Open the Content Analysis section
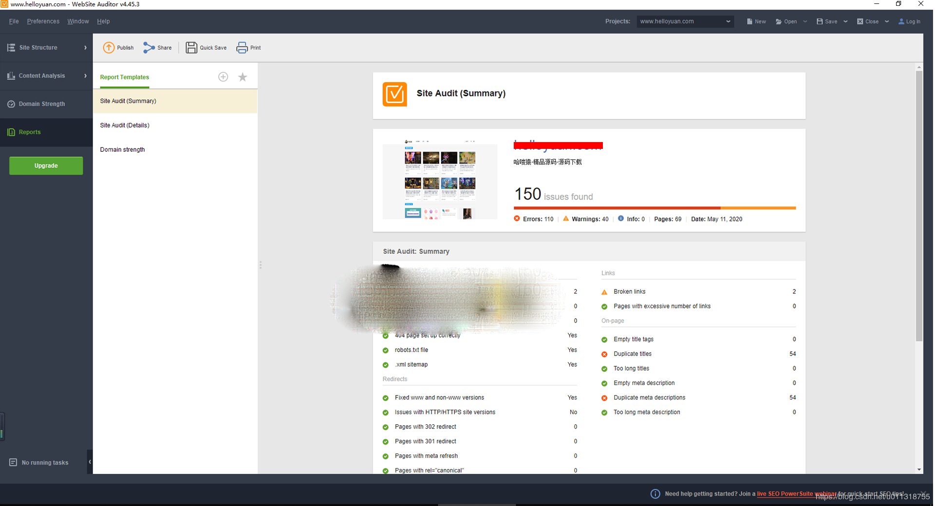Screen dimensions: 935x506 click(46, 76)
